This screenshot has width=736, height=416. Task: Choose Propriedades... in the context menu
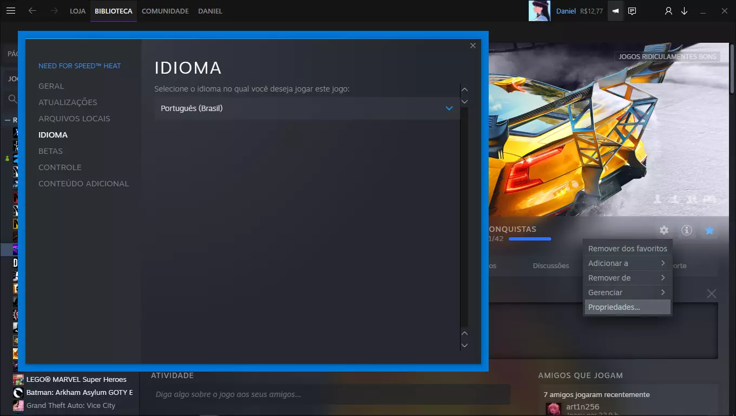pyautogui.click(x=627, y=307)
